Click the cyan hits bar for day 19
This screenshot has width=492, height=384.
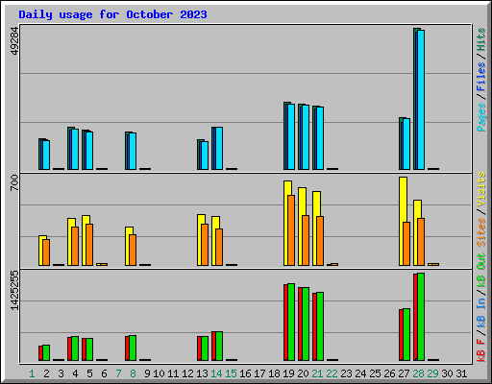pyautogui.click(x=291, y=136)
